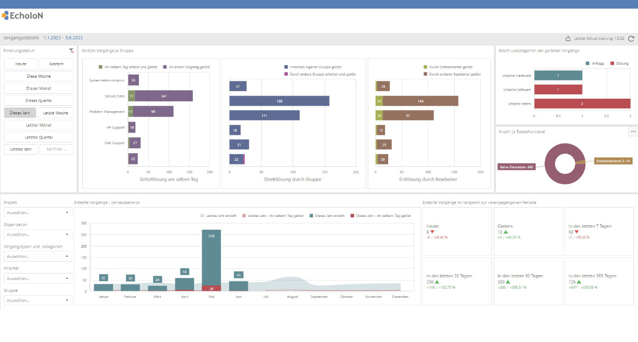The image size is (638, 342).
Task: Click the EcholoN logo
Action: [22, 16]
